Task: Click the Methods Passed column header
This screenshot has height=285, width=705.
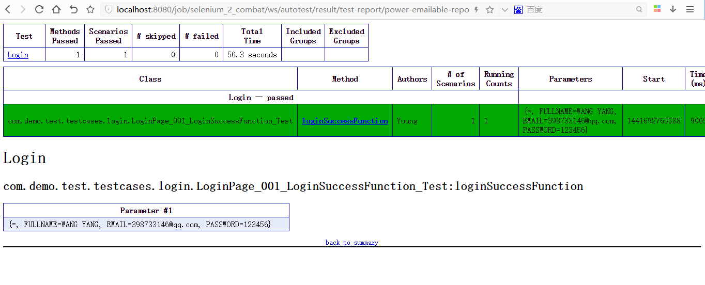Action: click(x=65, y=36)
